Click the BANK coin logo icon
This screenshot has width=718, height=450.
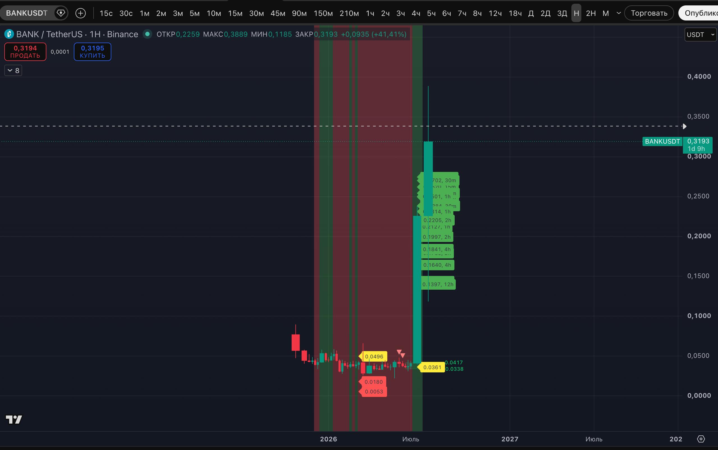[x=9, y=34]
